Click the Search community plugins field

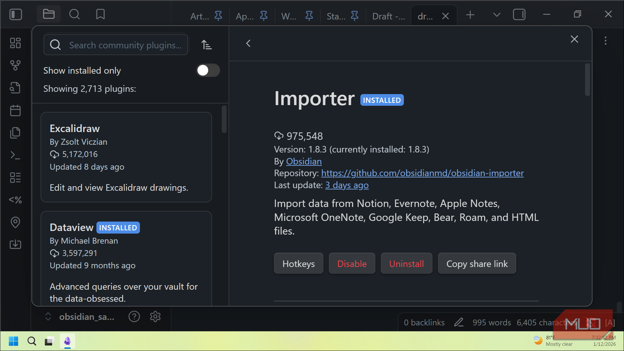click(116, 45)
